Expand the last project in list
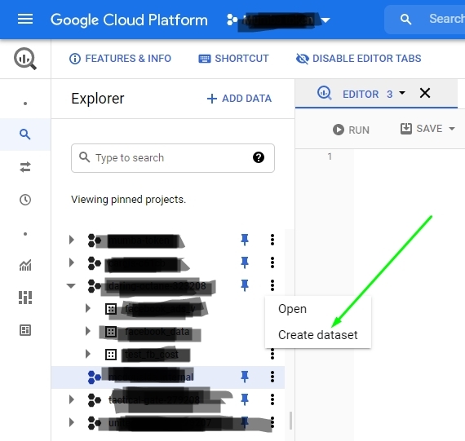The height and width of the screenshot is (441, 465). coord(71,422)
